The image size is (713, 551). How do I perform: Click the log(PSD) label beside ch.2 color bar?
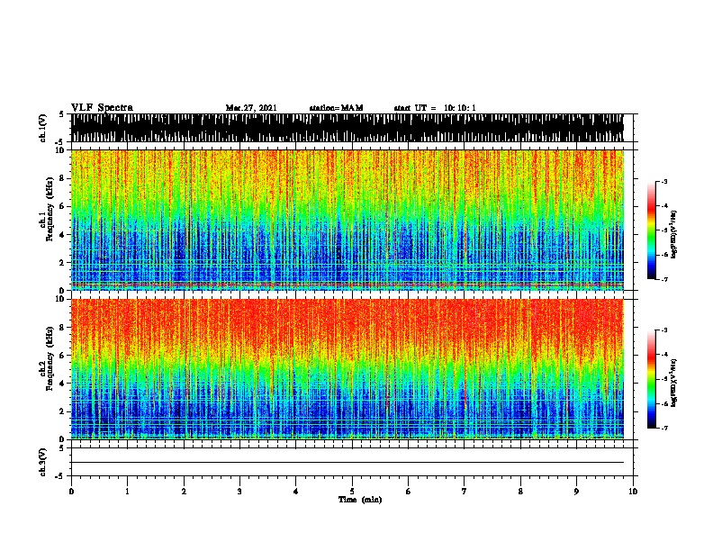(673, 383)
